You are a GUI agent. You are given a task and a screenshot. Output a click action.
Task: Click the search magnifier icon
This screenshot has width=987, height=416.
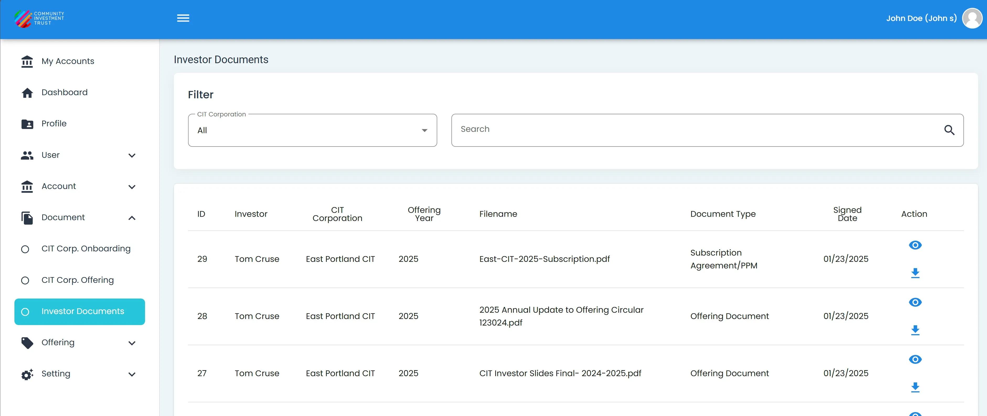point(949,130)
